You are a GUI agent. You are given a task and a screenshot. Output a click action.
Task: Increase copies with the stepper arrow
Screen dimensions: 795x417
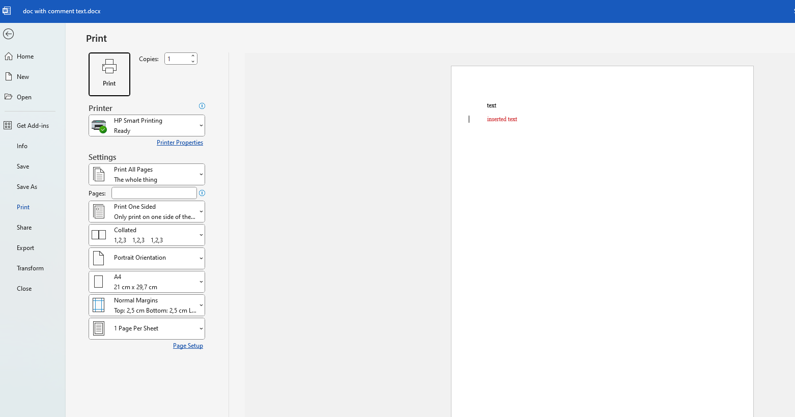click(x=193, y=55)
